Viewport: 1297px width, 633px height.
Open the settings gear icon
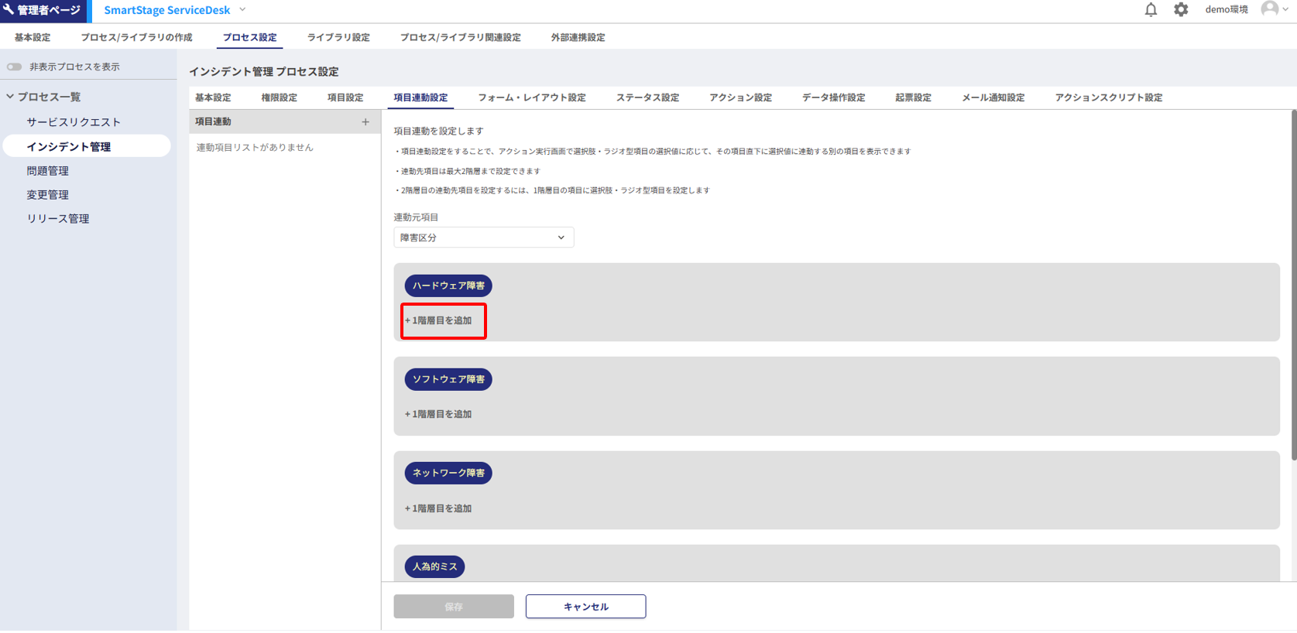(1181, 10)
